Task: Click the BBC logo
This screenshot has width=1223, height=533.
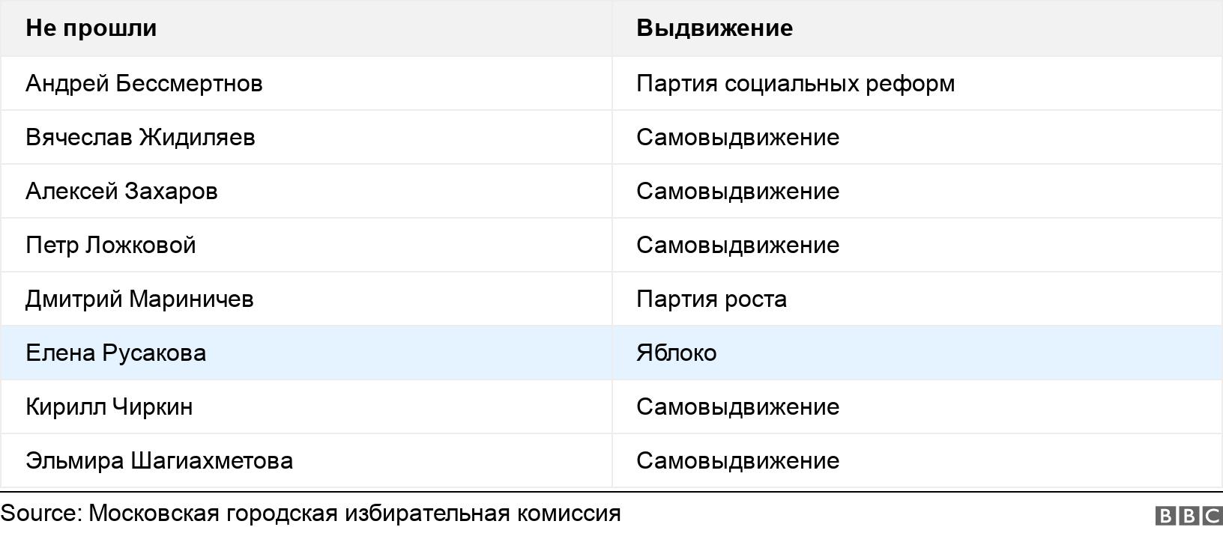Action: click(1189, 516)
